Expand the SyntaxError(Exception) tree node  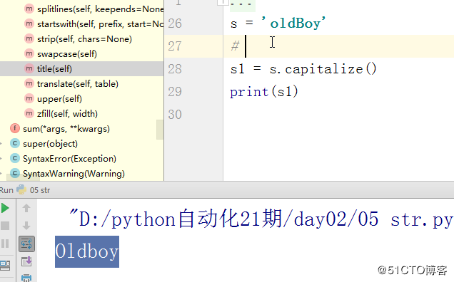pyautogui.click(x=1, y=159)
